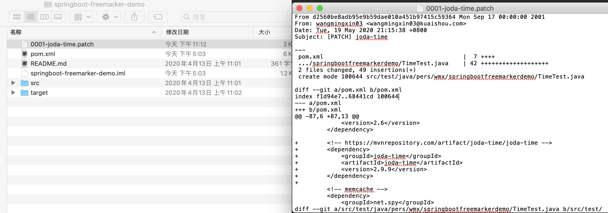Click the Edit Tags toolbar button

pyautogui.click(x=158, y=17)
